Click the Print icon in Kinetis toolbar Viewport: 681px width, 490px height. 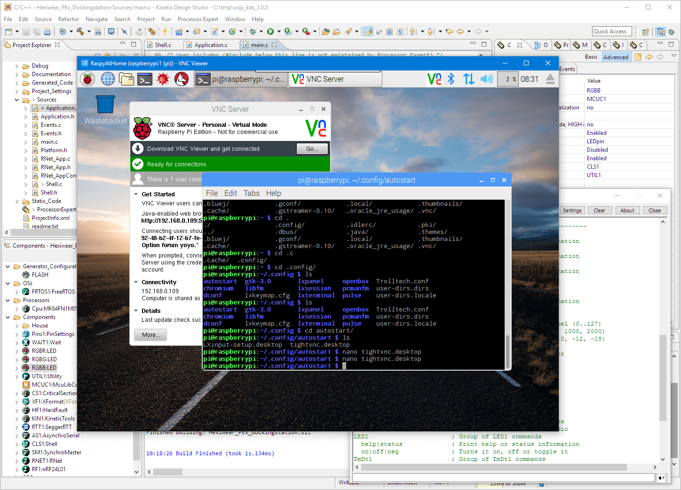[47, 31]
